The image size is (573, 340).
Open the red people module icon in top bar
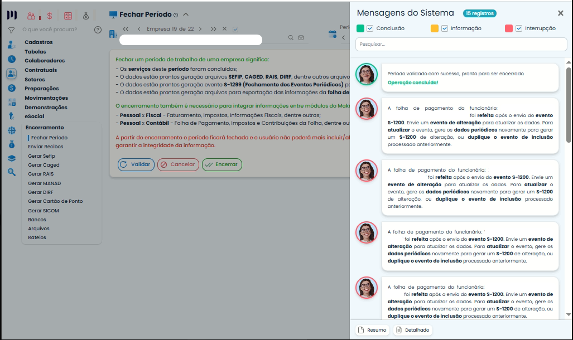pyautogui.click(x=31, y=16)
